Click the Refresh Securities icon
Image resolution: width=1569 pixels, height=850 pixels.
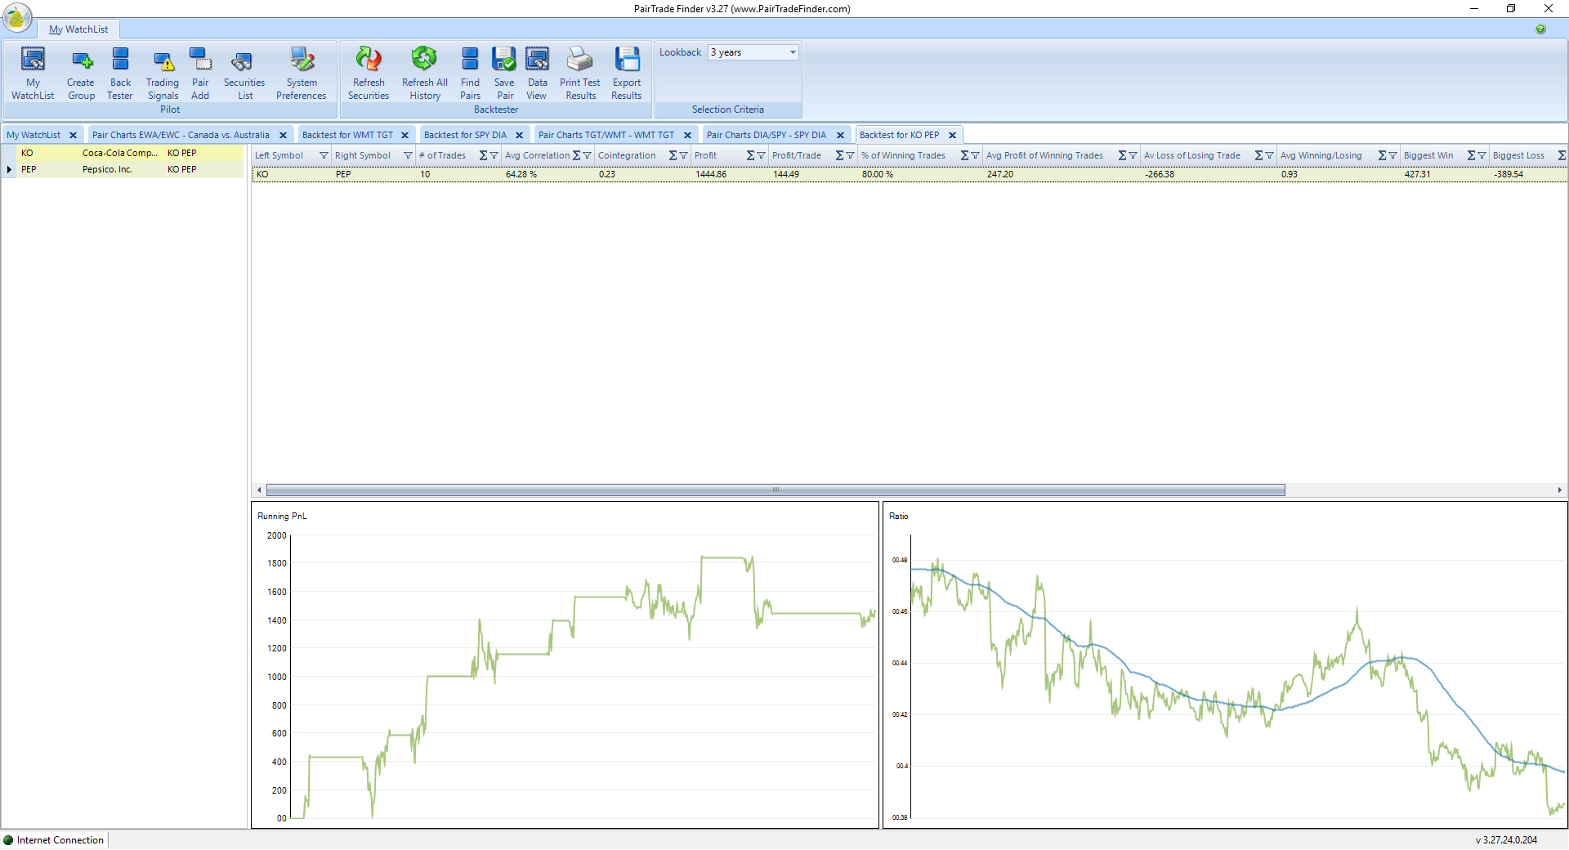(369, 73)
